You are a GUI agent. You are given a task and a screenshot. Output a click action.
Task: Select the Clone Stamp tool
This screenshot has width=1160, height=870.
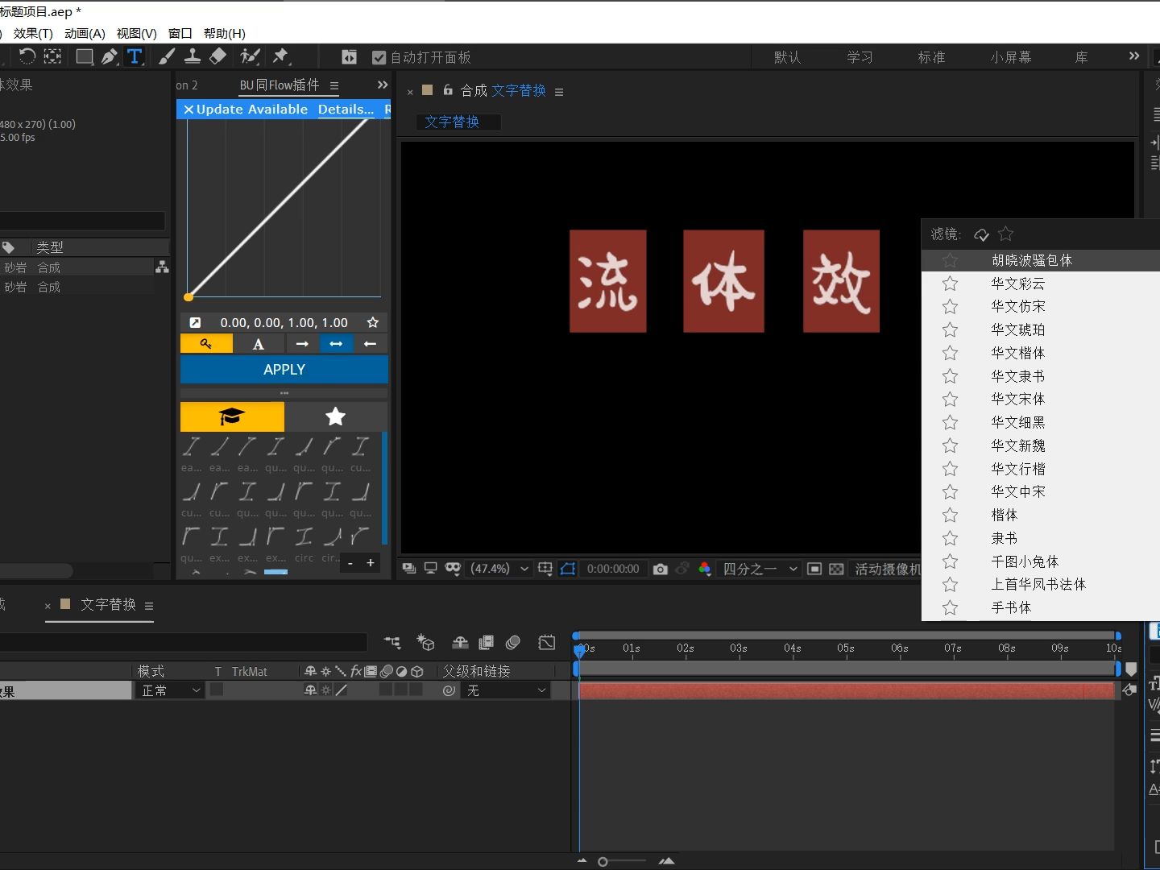tap(193, 56)
